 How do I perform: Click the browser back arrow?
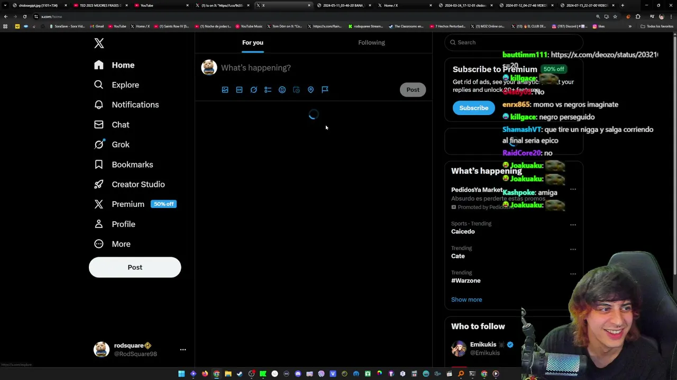point(5,16)
